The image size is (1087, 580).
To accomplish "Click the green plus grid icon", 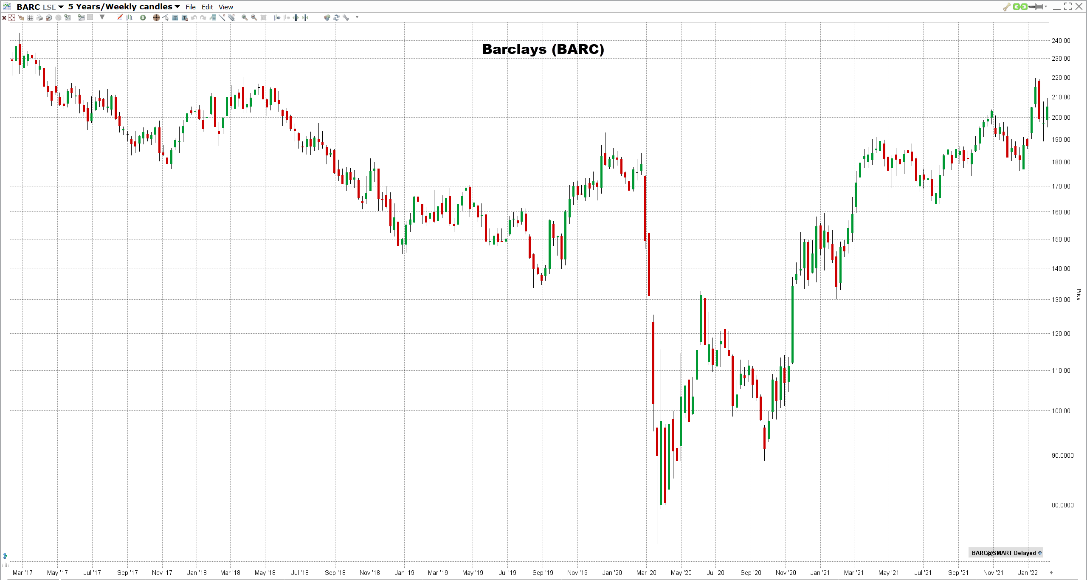I will [x=68, y=18].
